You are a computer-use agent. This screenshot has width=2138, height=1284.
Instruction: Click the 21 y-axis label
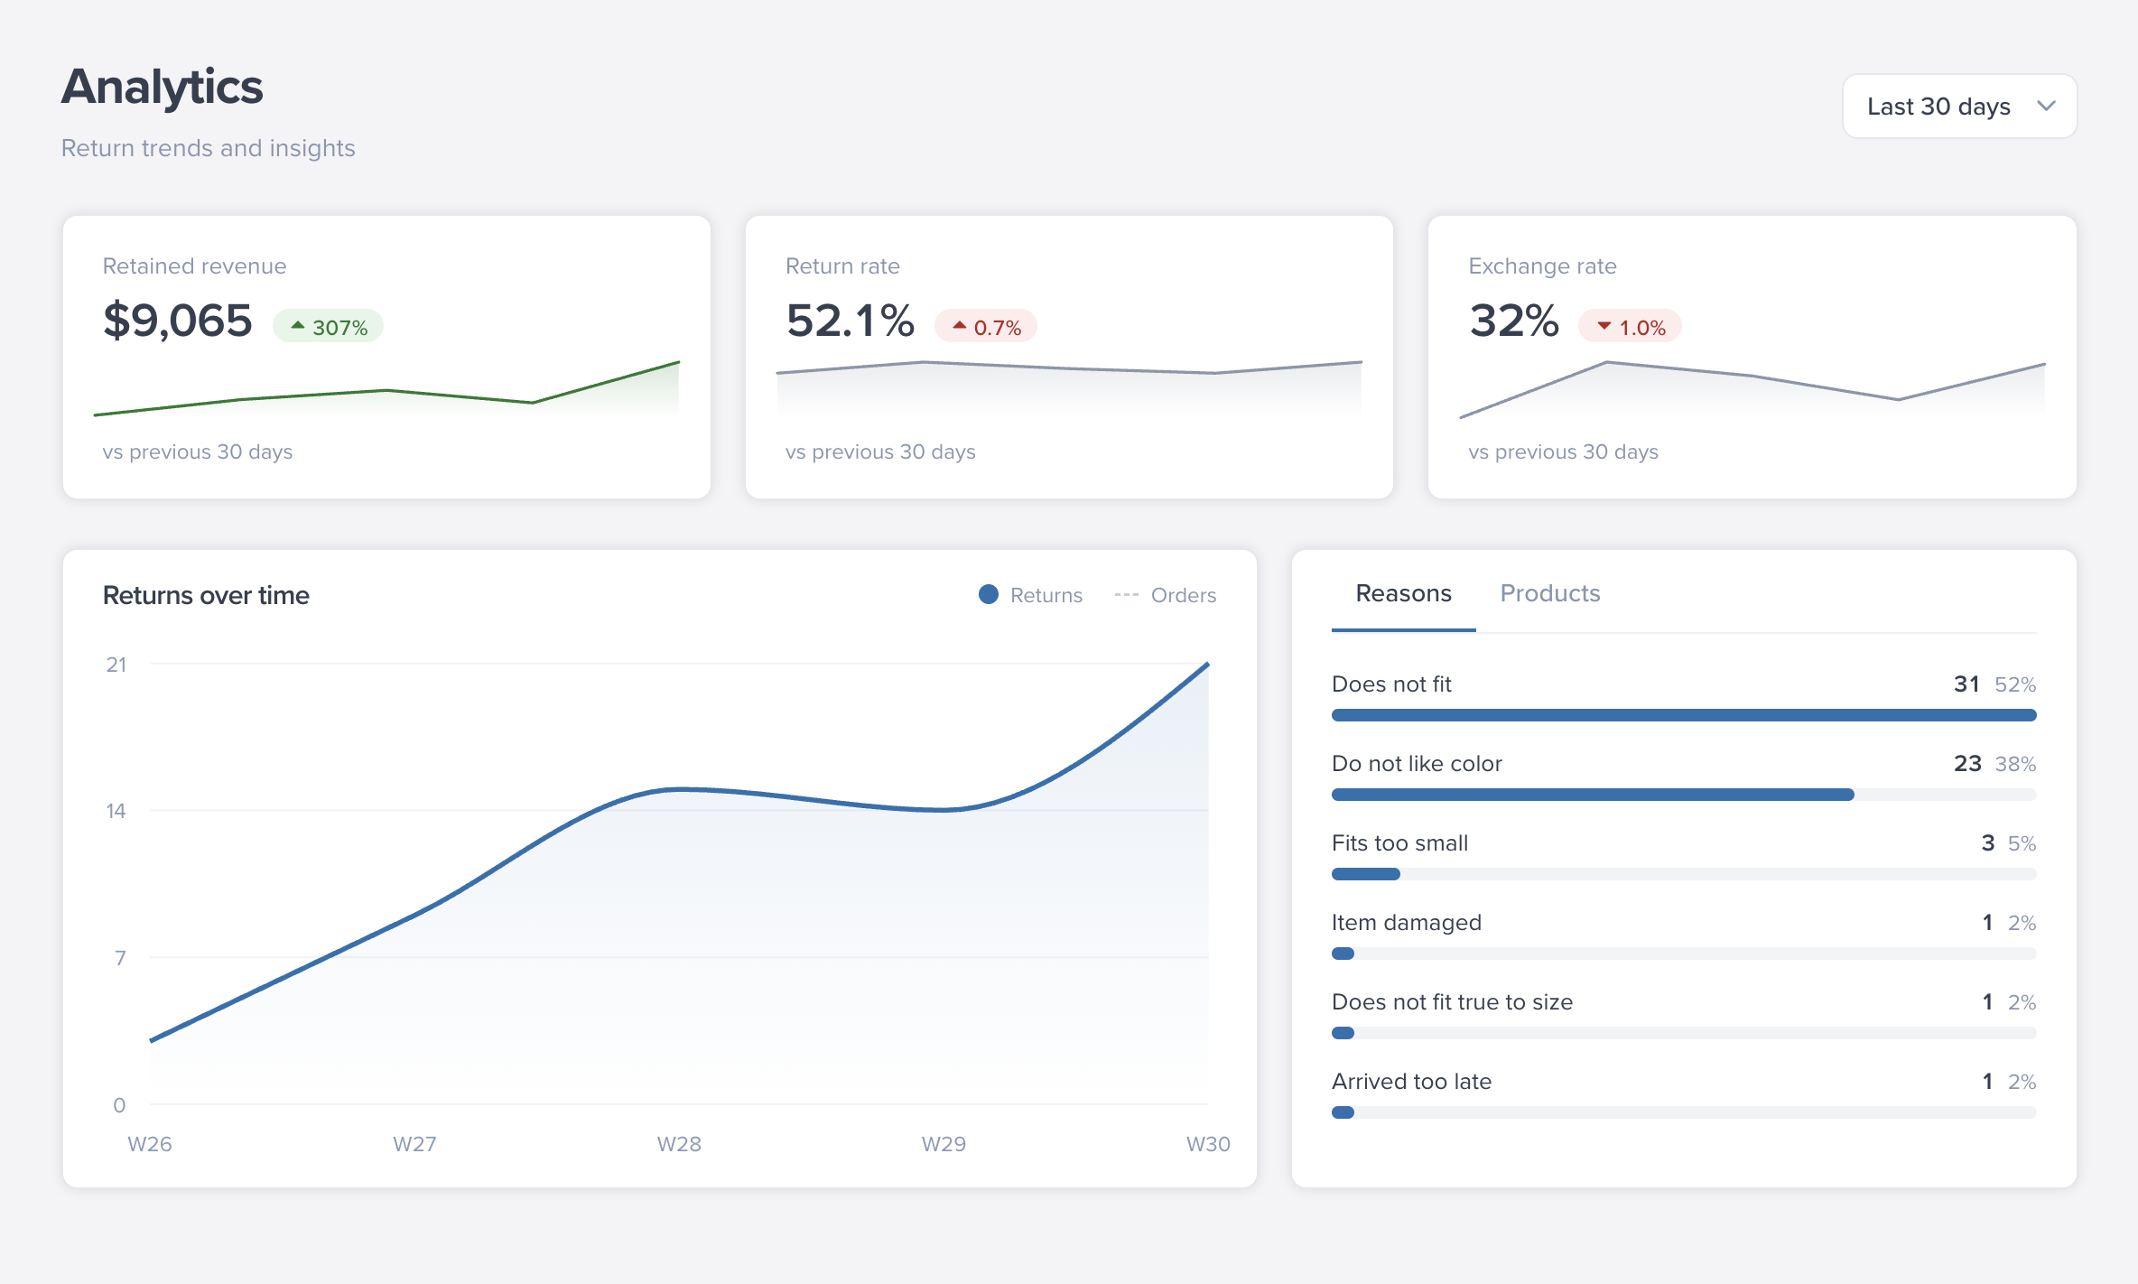[116, 665]
